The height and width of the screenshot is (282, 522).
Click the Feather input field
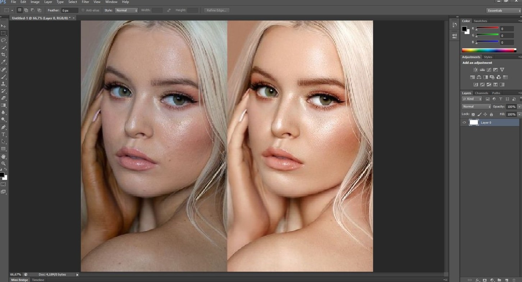click(69, 10)
